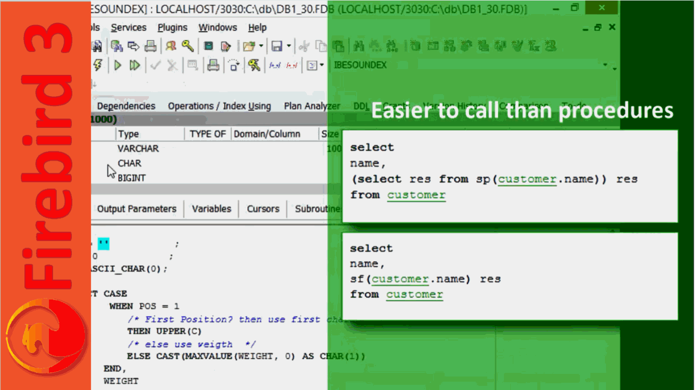The height and width of the screenshot is (390, 695).
Task: Select the Variables tab
Action: coord(211,209)
